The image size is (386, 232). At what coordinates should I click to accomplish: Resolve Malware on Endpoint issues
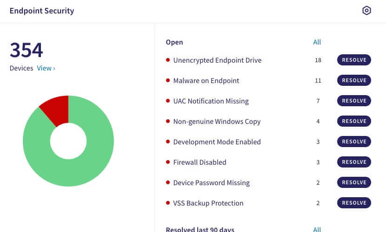point(354,80)
